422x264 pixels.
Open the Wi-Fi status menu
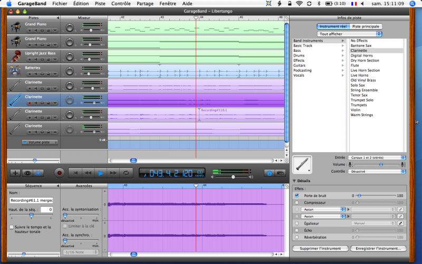[x=299, y=4]
